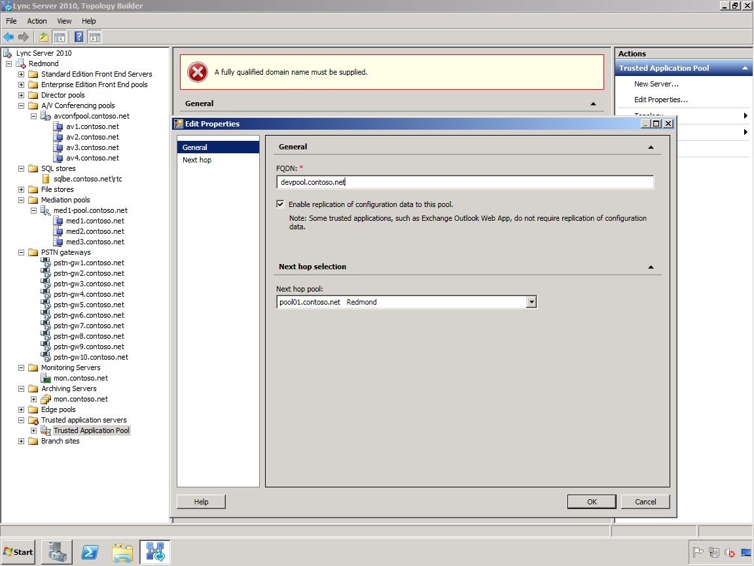This screenshot has height=566, width=754.
Task: Click the Lync Server 2010 root node icon
Action: pos(8,53)
